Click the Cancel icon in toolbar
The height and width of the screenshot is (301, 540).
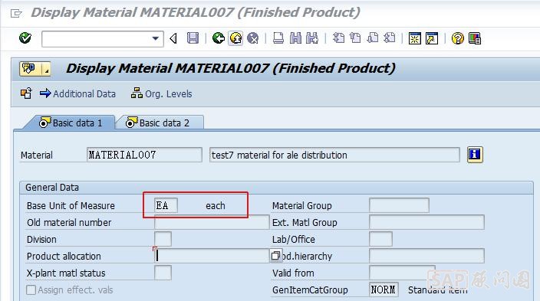pos(253,38)
